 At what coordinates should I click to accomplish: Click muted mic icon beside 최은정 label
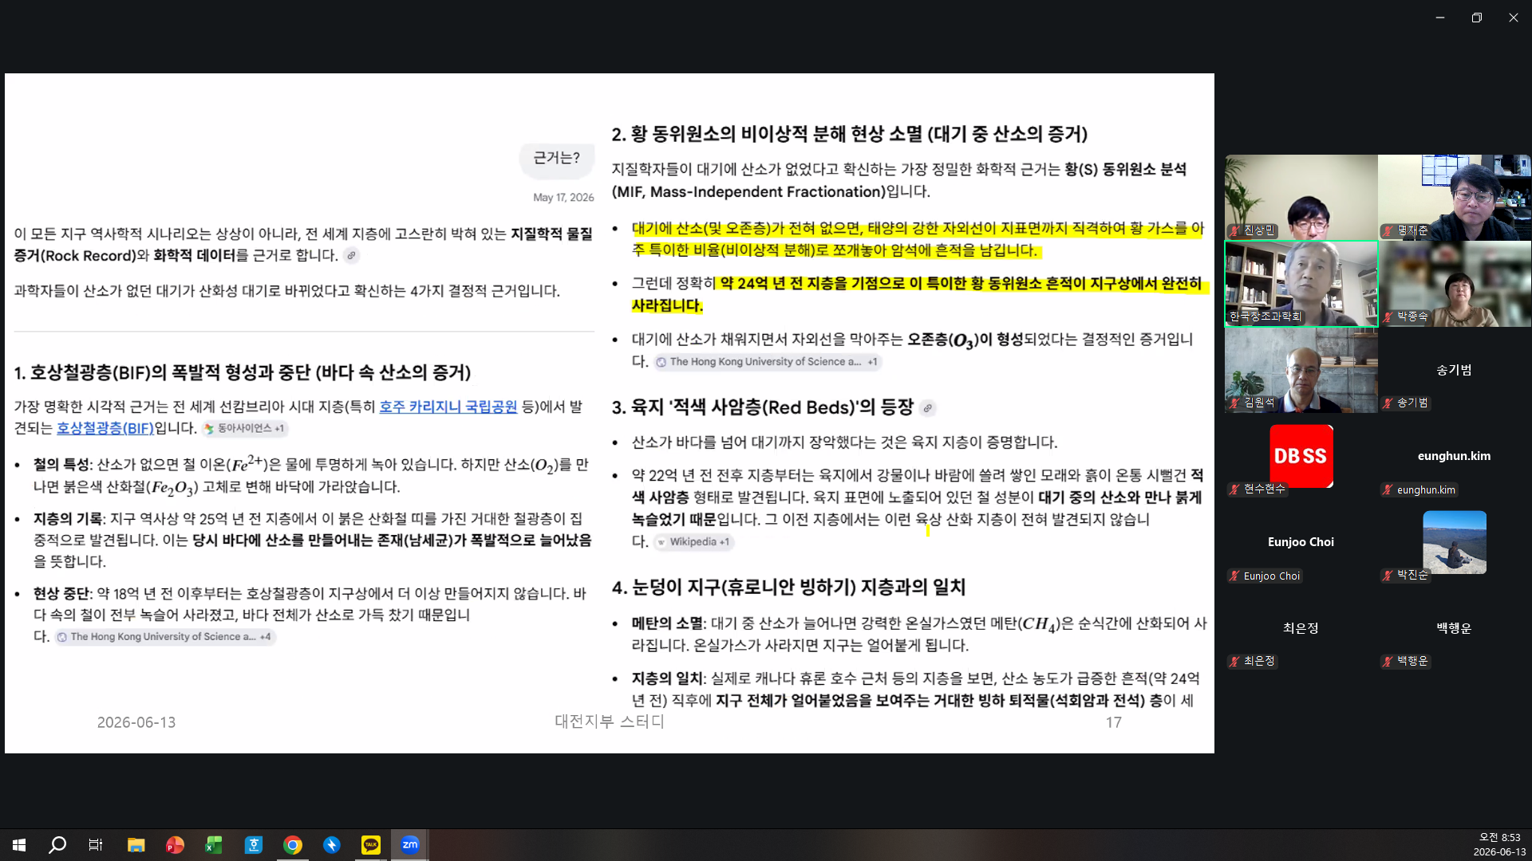pyautogui.click(x=1235, y=661)
